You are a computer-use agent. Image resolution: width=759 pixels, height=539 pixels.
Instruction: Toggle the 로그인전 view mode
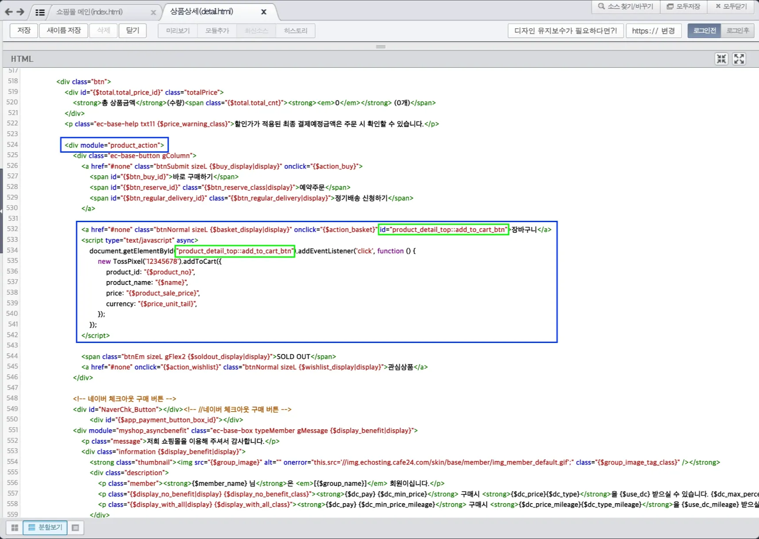(704, 31)
